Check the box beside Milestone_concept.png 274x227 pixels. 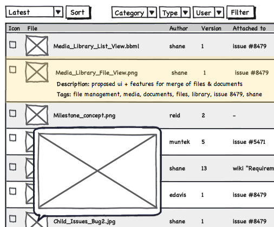[13, 113]
